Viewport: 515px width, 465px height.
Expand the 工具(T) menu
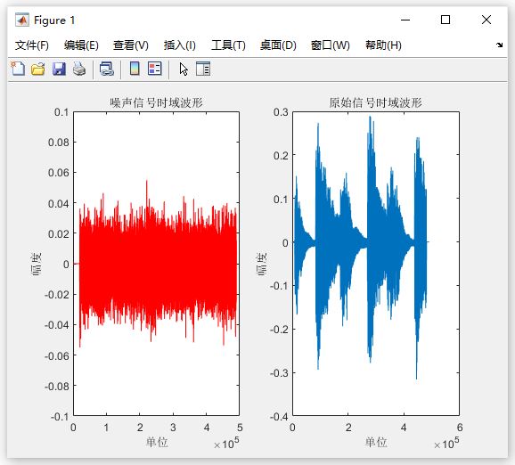click(x=228, y=45)
